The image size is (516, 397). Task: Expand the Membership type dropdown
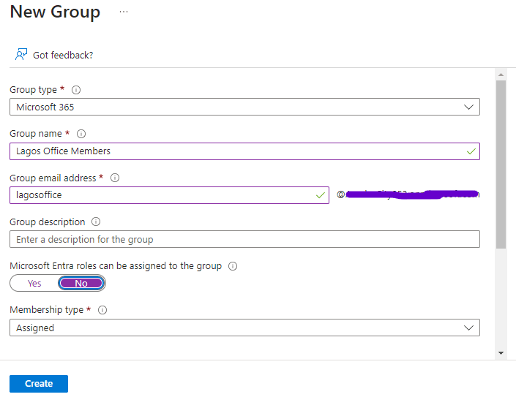tap(244, 328)
